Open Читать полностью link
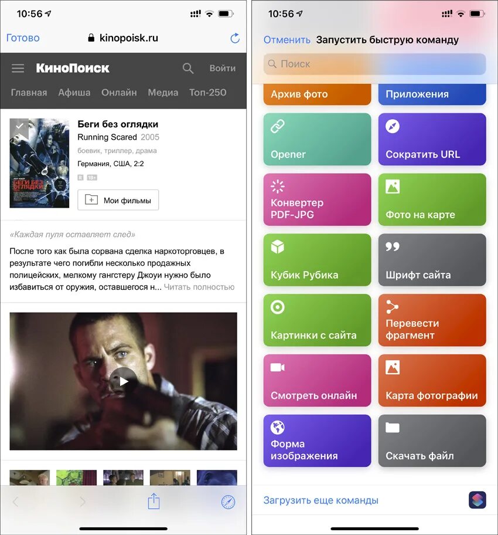Image resolution: width=498 pixels, height=535 pixels. (199, 287)
